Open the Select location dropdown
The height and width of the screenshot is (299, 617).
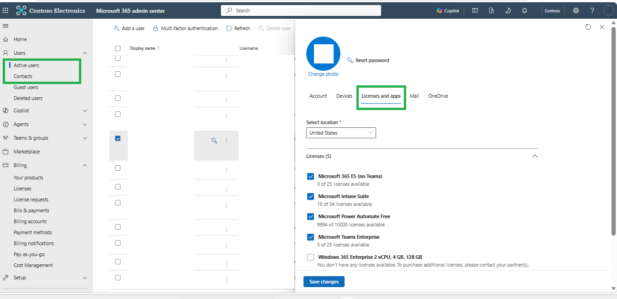tap(341, 133)
